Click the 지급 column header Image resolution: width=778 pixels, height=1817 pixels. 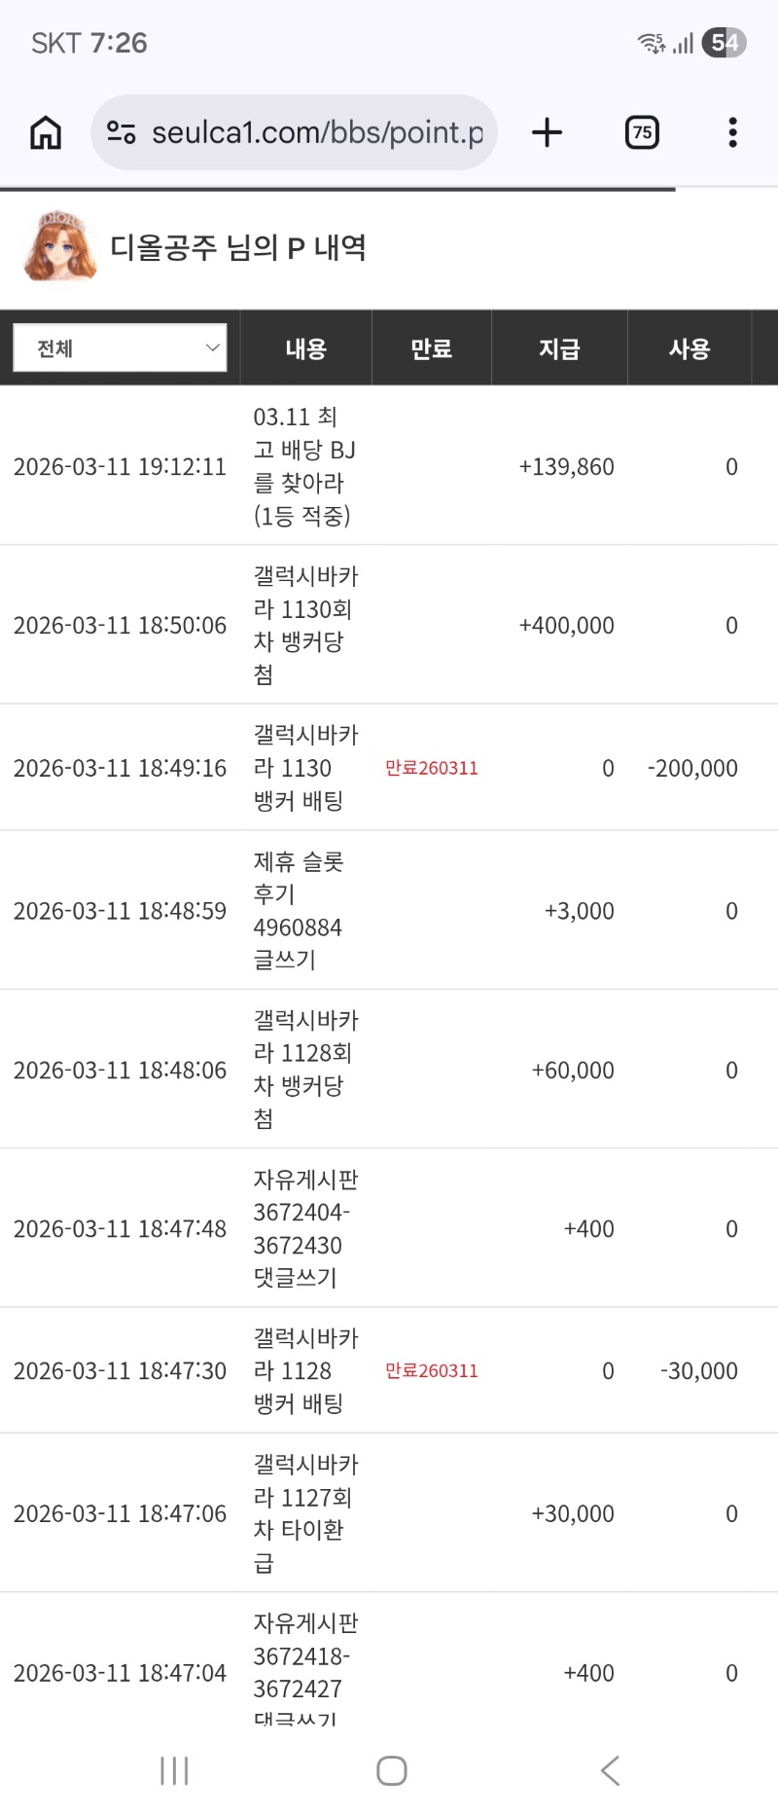pyautogui.click(x=559, y=348)
